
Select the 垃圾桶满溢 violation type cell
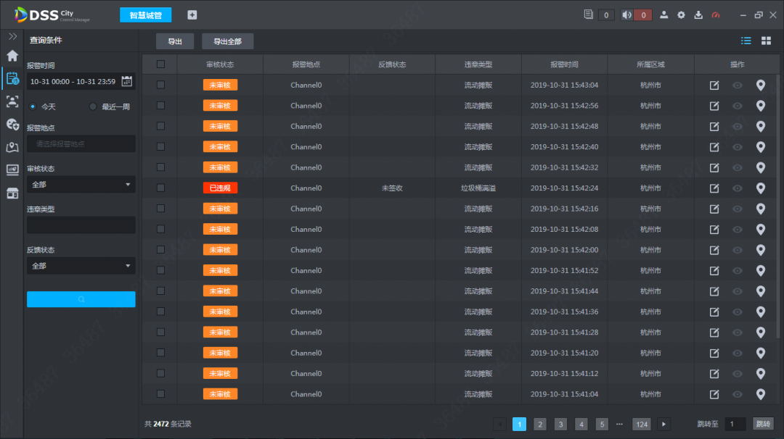478,188
